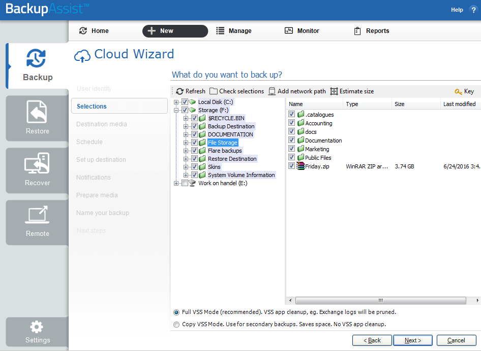Click the Accounting folder icon in file list
Viewport: 481px width, 351px height.
pyautogui.click(x=300, y=123)
